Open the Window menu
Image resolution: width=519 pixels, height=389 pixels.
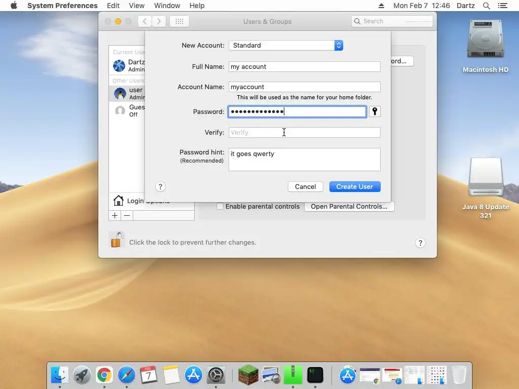coord(167,6)
